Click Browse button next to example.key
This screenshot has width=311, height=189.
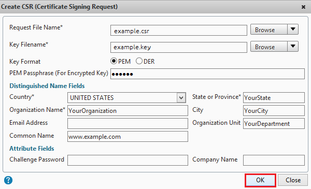point(269,47)
